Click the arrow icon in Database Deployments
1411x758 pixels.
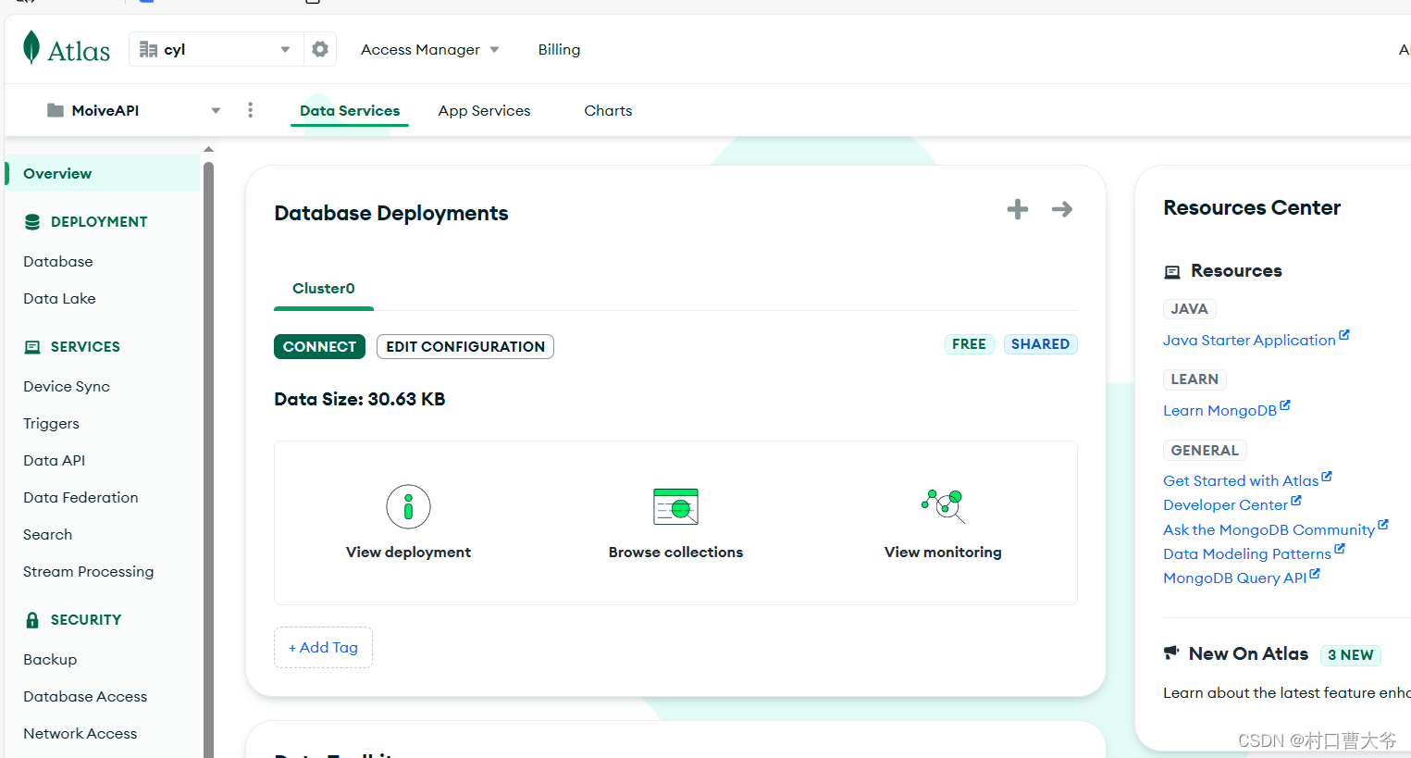pos(1062,209)
